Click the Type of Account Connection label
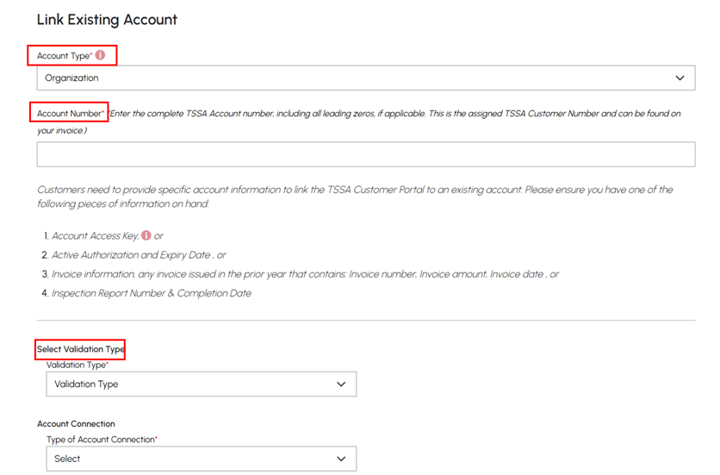 [102, 439]
